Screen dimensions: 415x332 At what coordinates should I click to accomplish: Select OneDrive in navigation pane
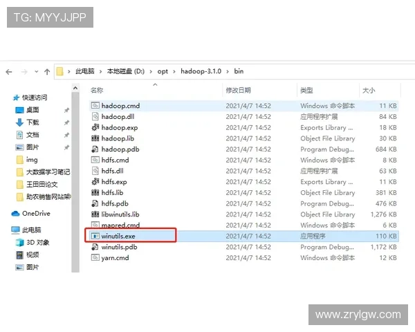(36, 214)
